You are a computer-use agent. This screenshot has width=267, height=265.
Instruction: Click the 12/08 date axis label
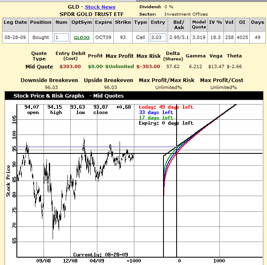[70, 261]
